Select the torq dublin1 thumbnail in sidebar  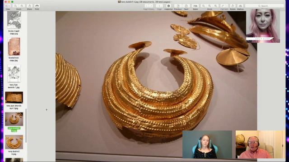[14, 119]
